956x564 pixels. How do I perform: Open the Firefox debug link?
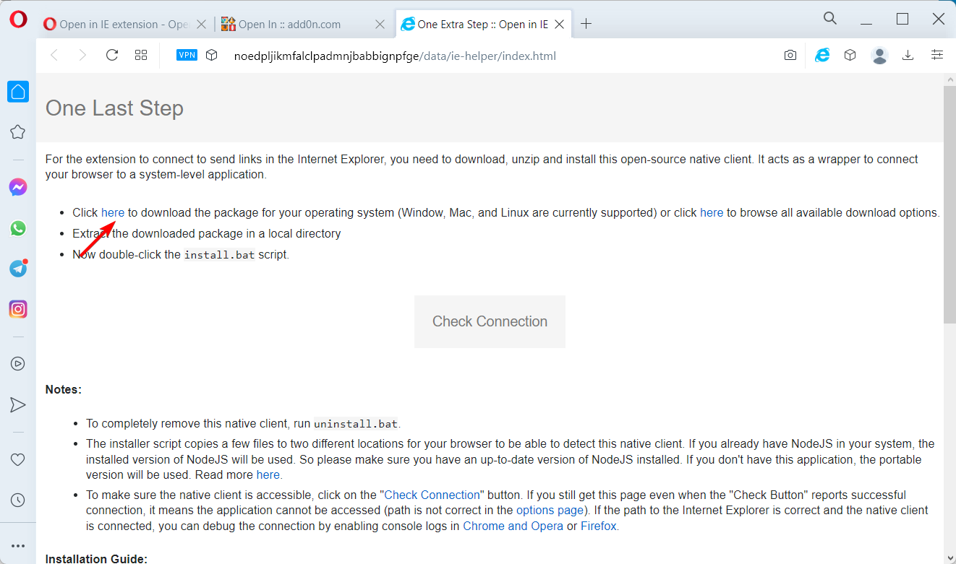click(599, 526)
